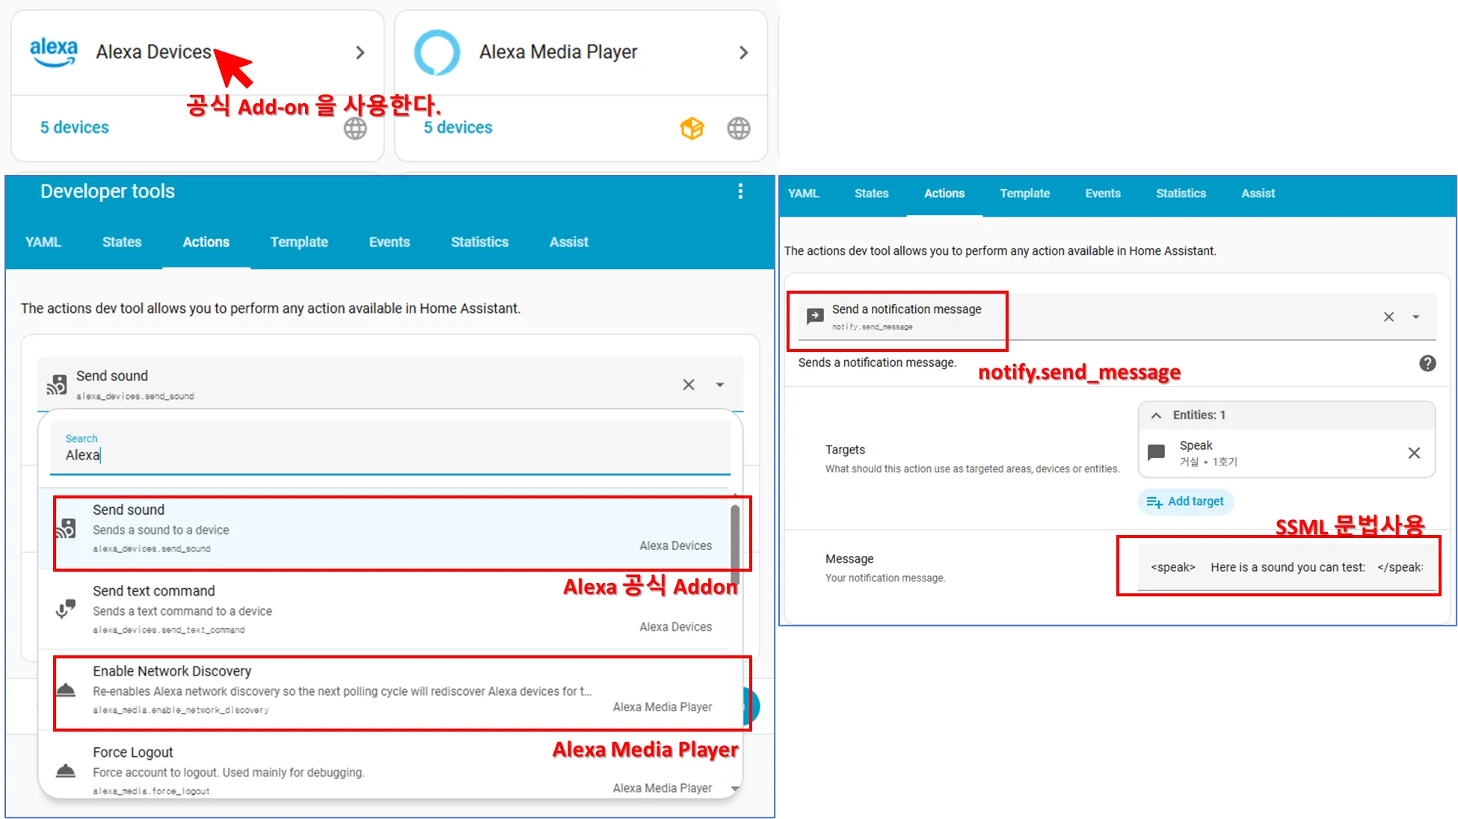Open the Statistics tab in right panel

[x=1181, y=194]
